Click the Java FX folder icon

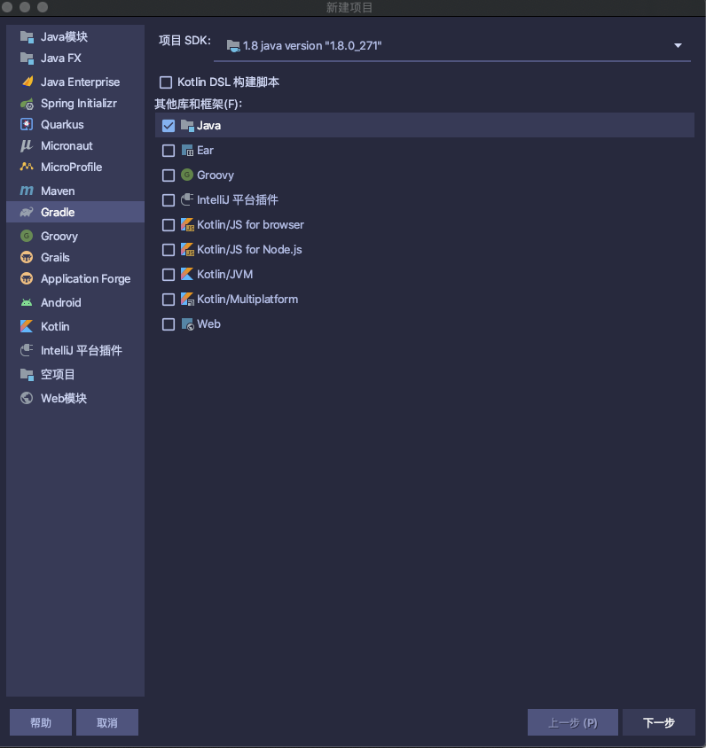27,58
